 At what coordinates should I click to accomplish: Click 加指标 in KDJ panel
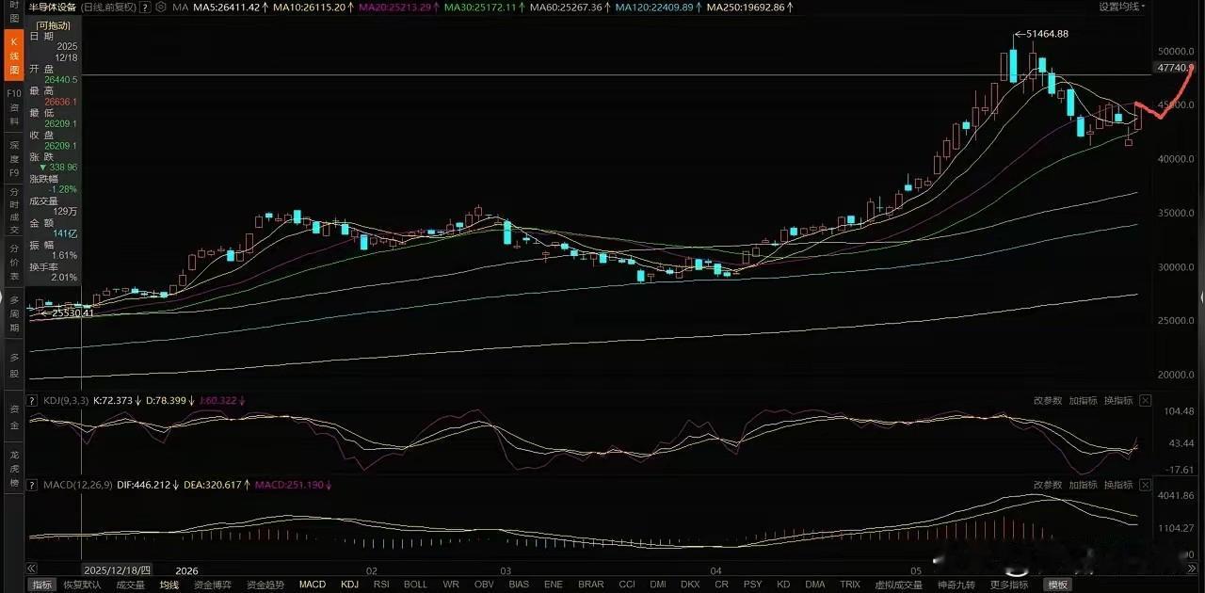click(1084, 401)
